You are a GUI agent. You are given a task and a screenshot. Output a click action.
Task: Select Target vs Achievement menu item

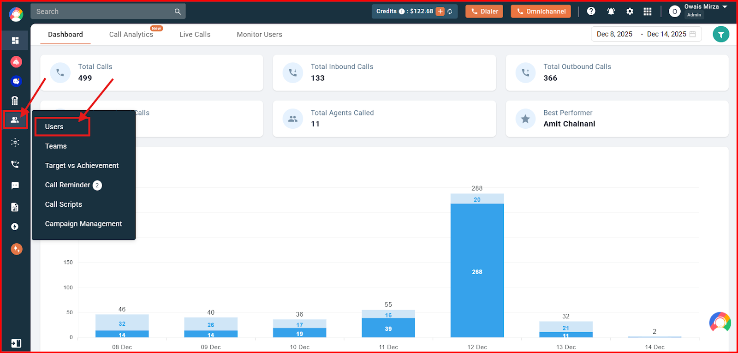(82, 166)
